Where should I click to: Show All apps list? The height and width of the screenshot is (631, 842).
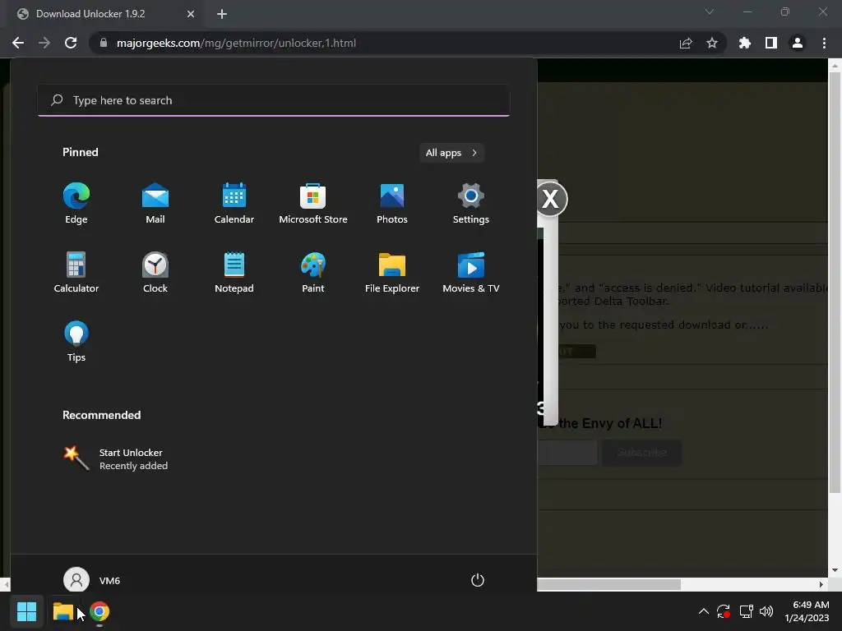coord(451,153)
